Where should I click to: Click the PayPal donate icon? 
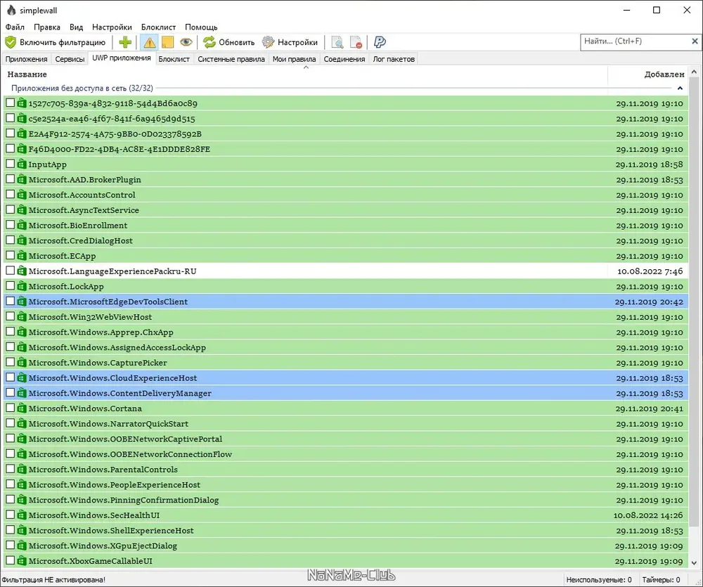tap(380, 42)
